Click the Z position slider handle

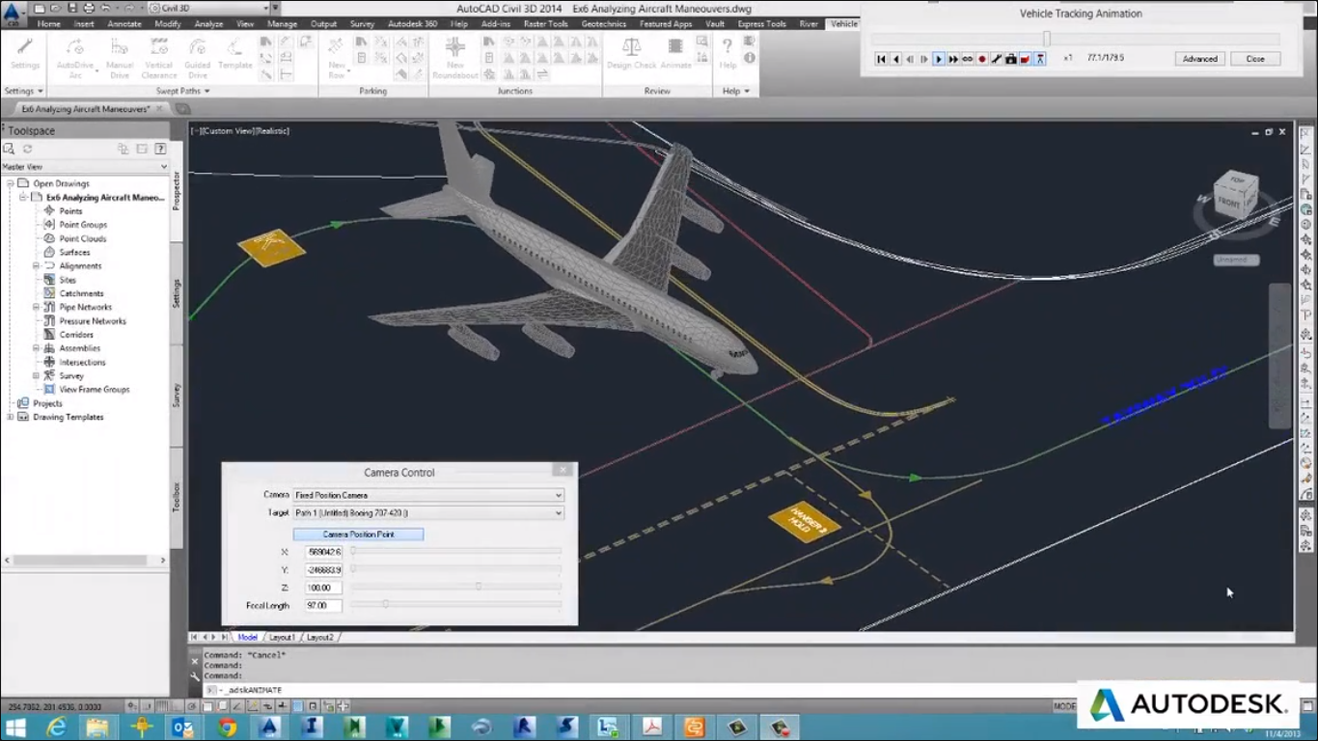pos(478,587)
